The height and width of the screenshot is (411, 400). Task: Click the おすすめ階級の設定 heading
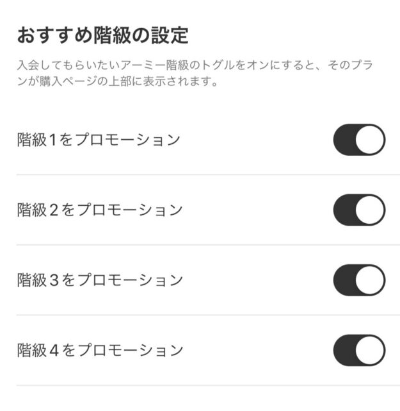click(102, 35)
